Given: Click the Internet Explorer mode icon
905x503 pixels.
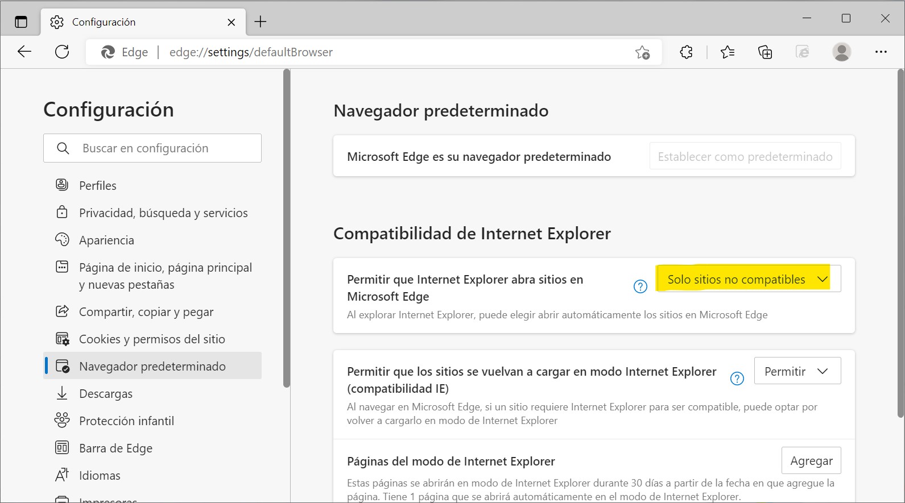Looking at the screenshot, I should [803, 52].
